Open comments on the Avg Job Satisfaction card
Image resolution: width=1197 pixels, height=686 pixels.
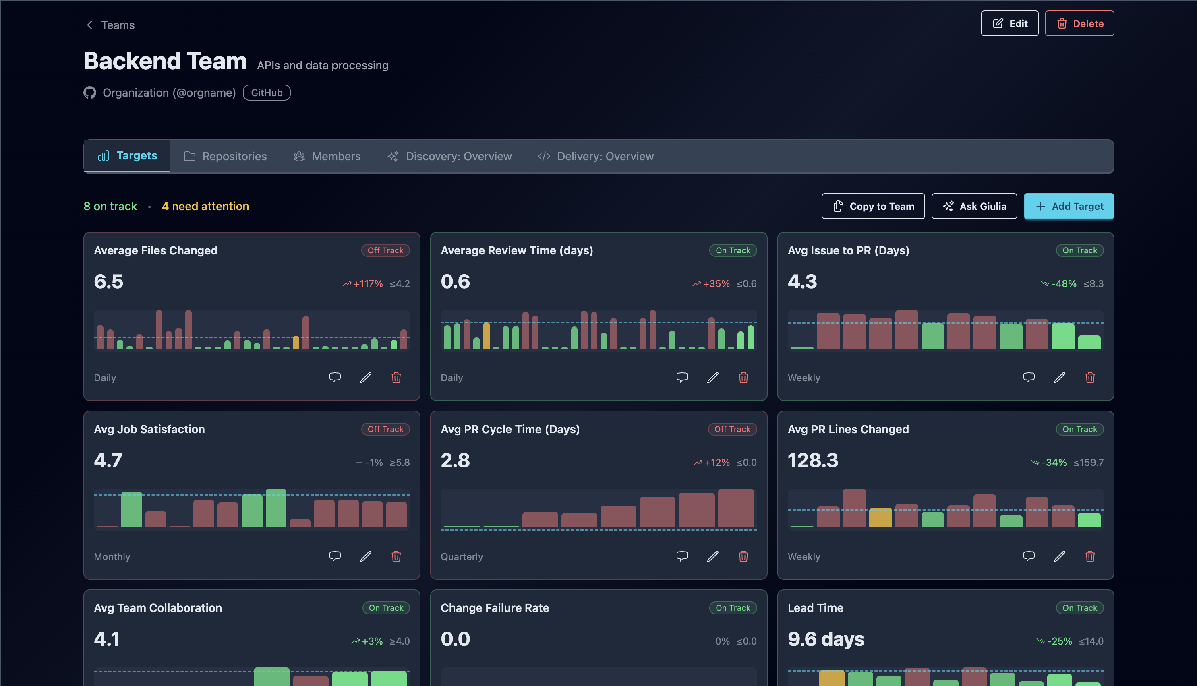(335, 556)
